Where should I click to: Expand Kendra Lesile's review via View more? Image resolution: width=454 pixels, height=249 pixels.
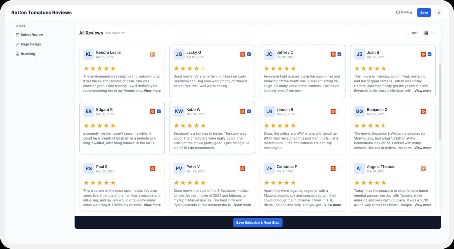(152, 91)
